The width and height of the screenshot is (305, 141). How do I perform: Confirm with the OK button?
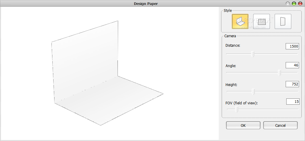243,125
